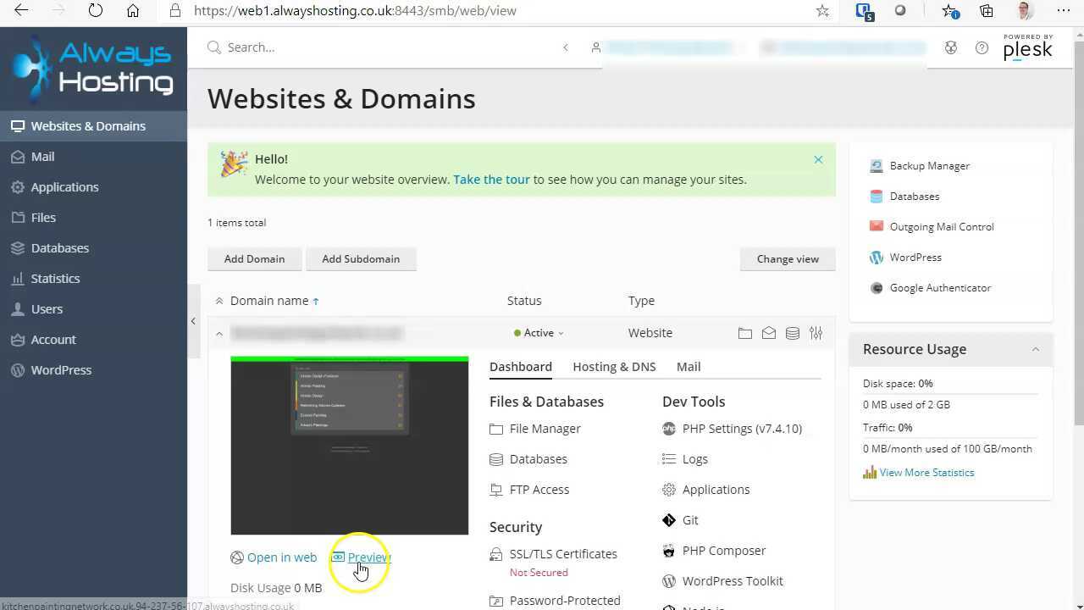Viewport: 1084px width, 610px height.
Task: Click the Password-Protected folder icon
Action: [496, 602]
